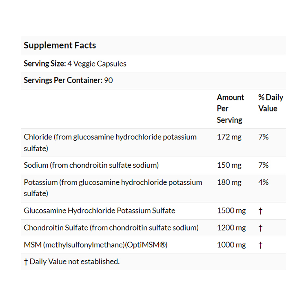Select the Potassium ingredient name cell
This screenshot has width=306, height=306.
(113, 188)
